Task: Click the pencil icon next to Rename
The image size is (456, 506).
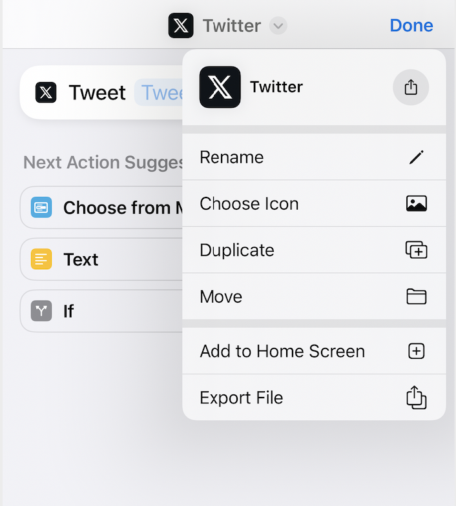Action: click(417, 157)
